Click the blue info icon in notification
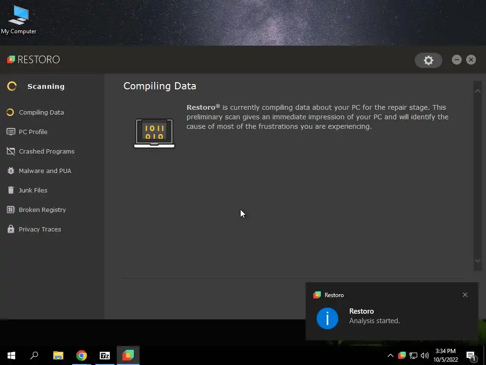Image resolution: width=486 pixels, height=365 pixels. [x=327, y=318]
